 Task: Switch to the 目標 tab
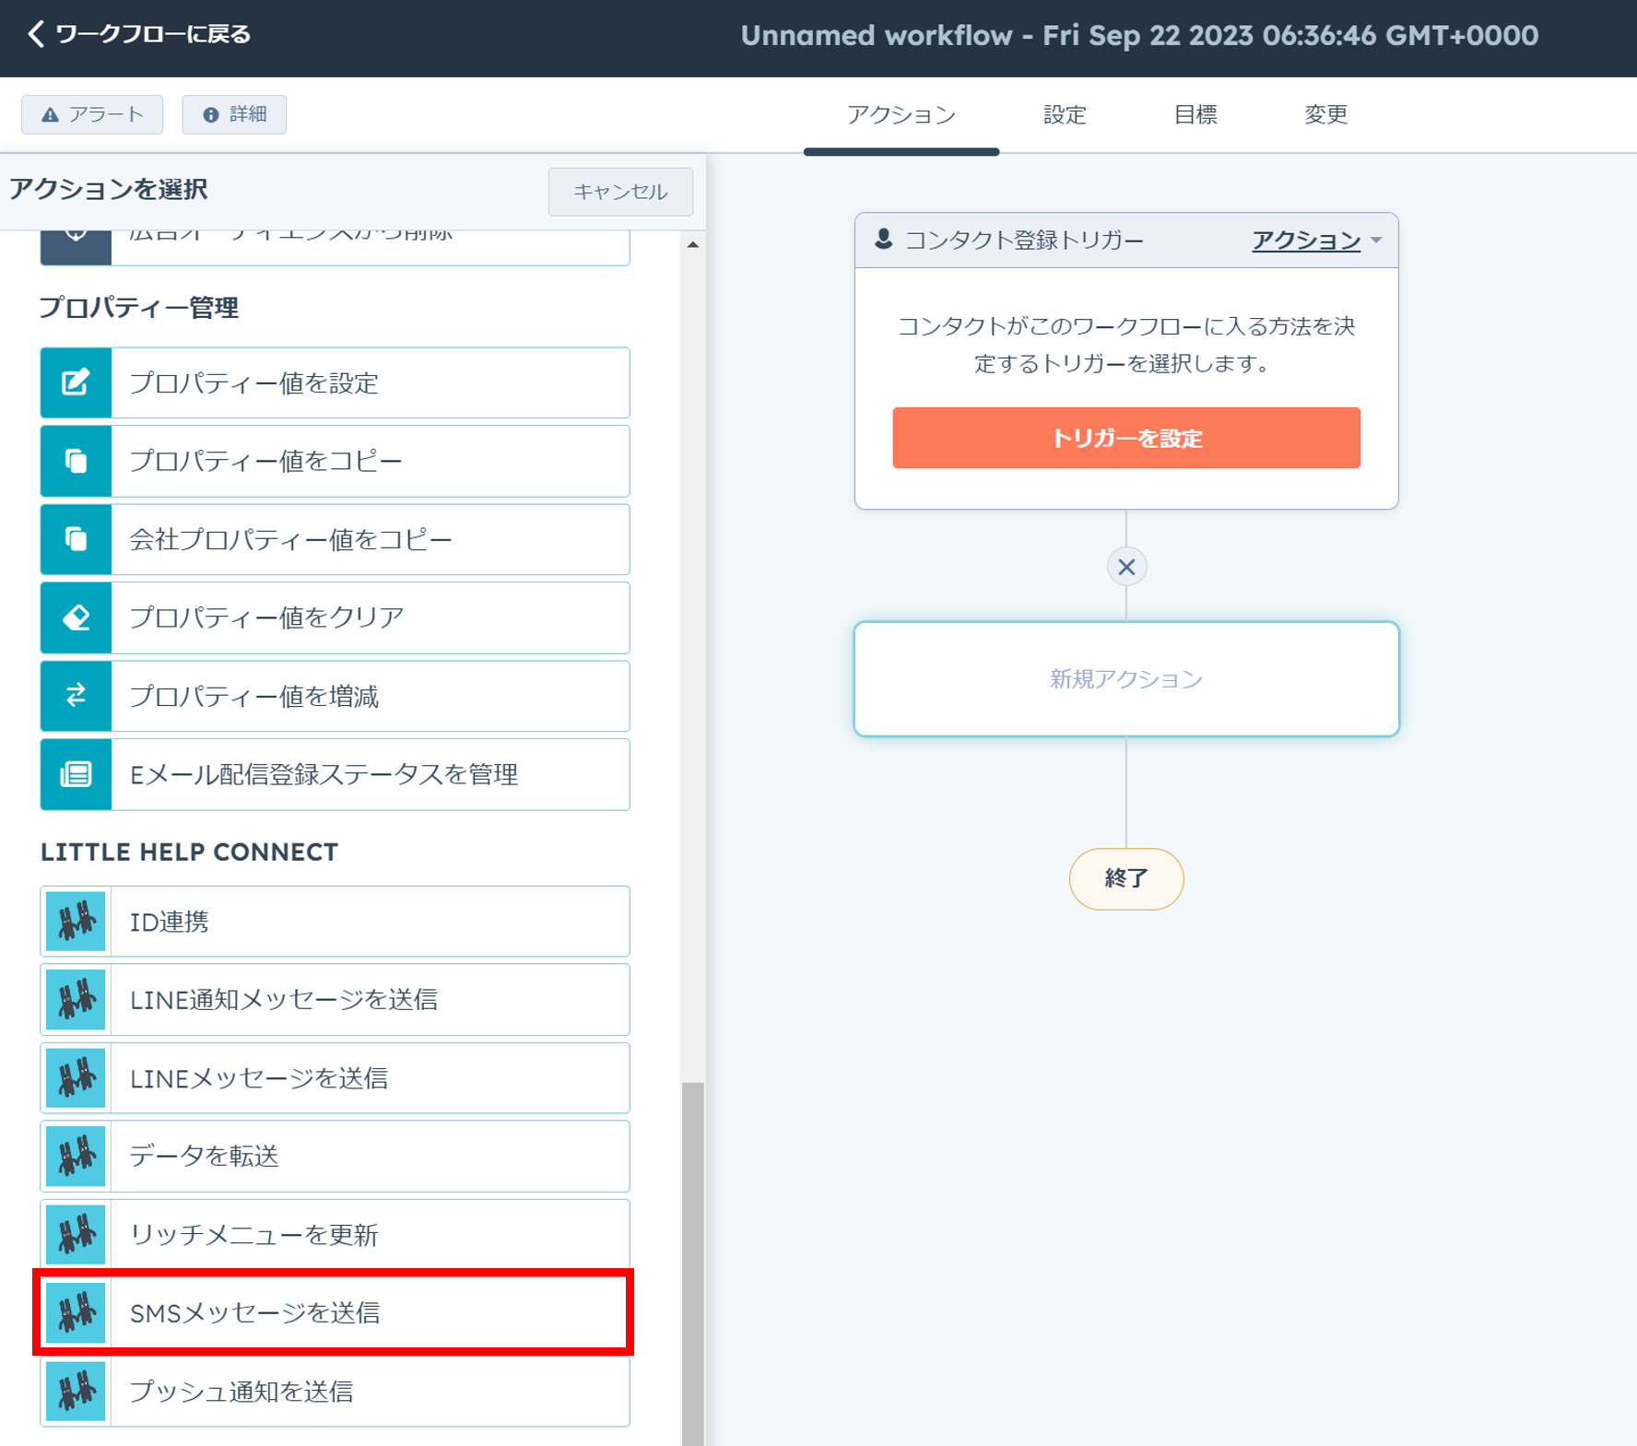point(1195,114)
